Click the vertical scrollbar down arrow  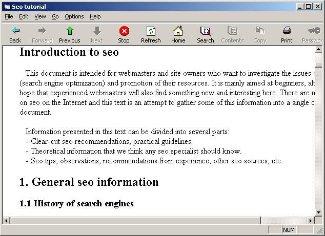click(318, 212)
